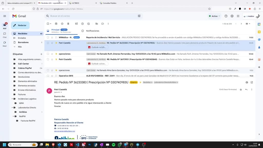Open the Enviados folder
Viewport: 263px width, 148px height.
27,38
